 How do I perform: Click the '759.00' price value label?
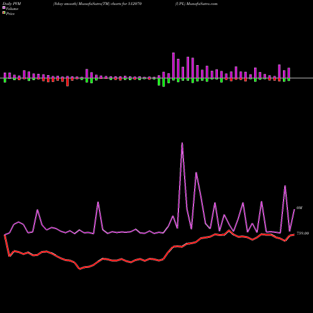(302, 233)
